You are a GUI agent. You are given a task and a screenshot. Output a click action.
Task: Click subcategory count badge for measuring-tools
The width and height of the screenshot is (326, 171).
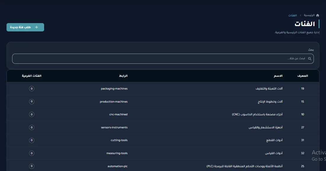click(x=32, y=153)
